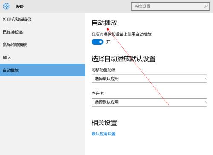The height and width of the screenshot is (155, 213).
Task: Click the 可移动驱动器 label
Action: click(x=104, y=70)
